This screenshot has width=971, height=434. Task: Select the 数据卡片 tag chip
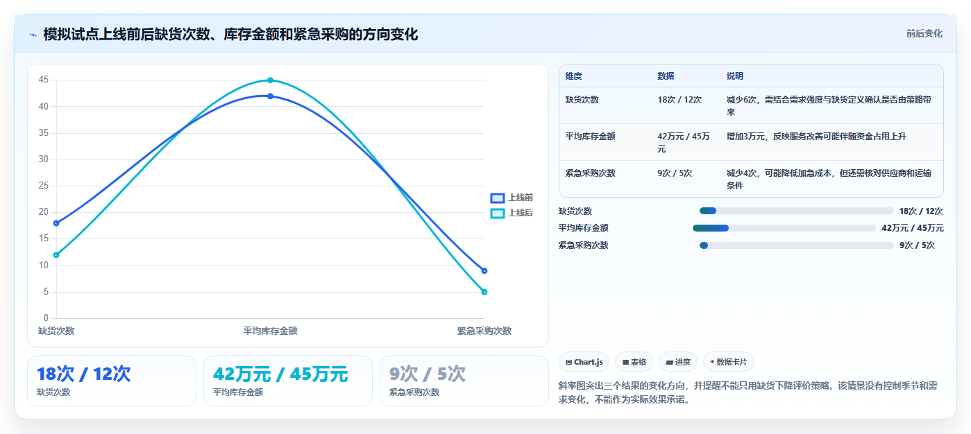[728, 362]
